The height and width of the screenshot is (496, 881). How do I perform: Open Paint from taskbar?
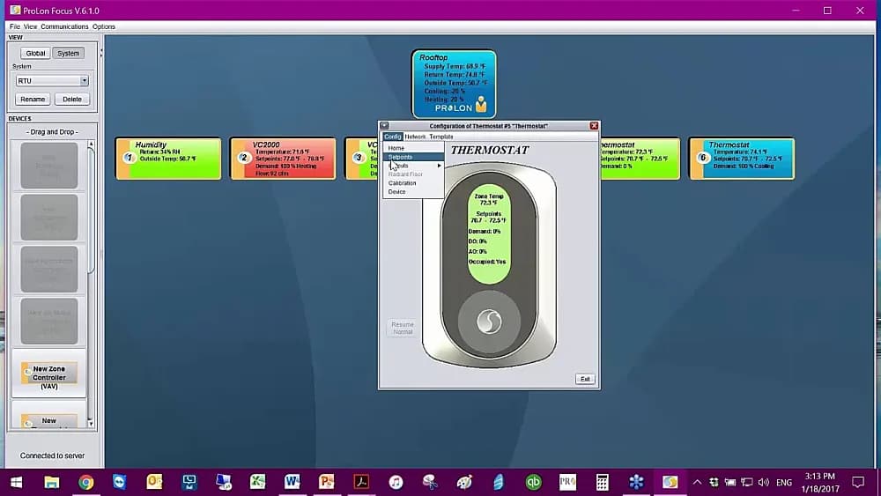pos(464,482)
